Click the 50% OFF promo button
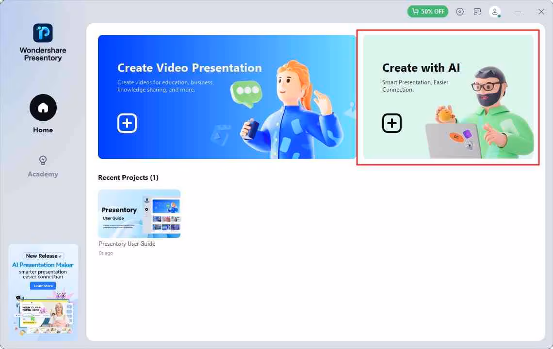 click(x=428, y=12)
